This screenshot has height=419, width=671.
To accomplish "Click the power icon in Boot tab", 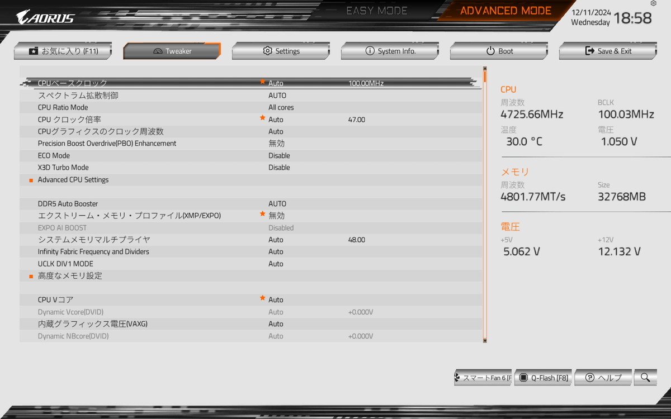I will (x=490, y=51).
